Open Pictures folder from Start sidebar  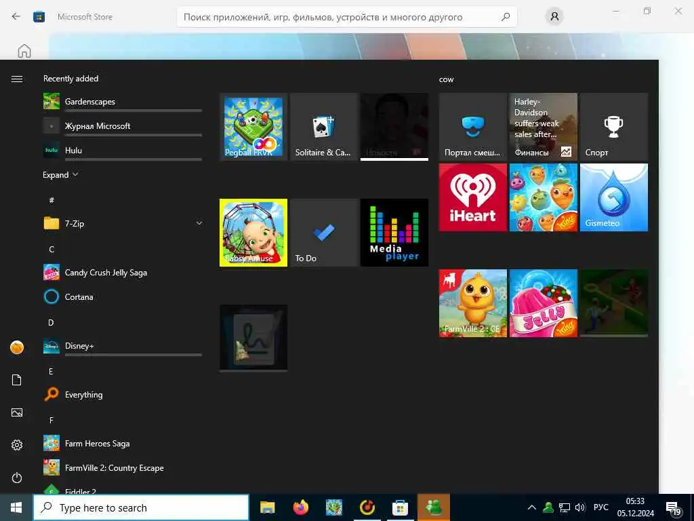(x=17, y=412)
